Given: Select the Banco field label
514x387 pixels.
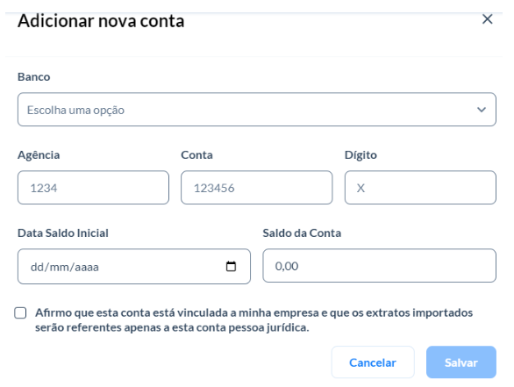Looking at the screenshot, I should pyautogui.click(x=33, y=77).
